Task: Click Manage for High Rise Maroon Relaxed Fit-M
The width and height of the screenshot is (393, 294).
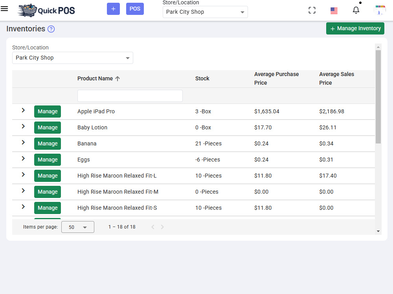Action: (48, 192)
